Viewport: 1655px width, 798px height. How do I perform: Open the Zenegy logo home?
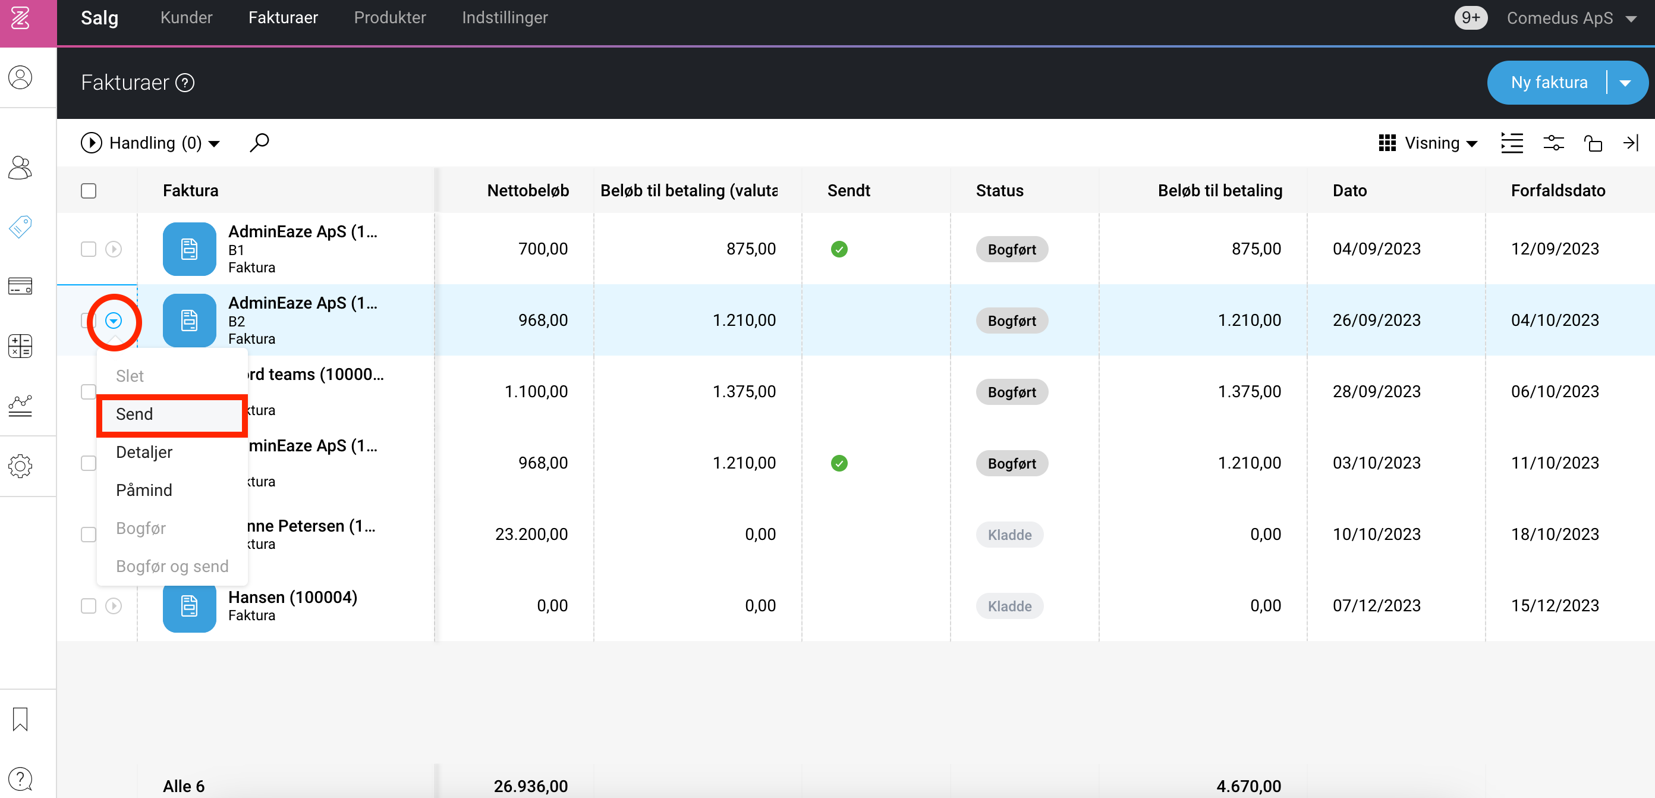click(x=21, y=18)
